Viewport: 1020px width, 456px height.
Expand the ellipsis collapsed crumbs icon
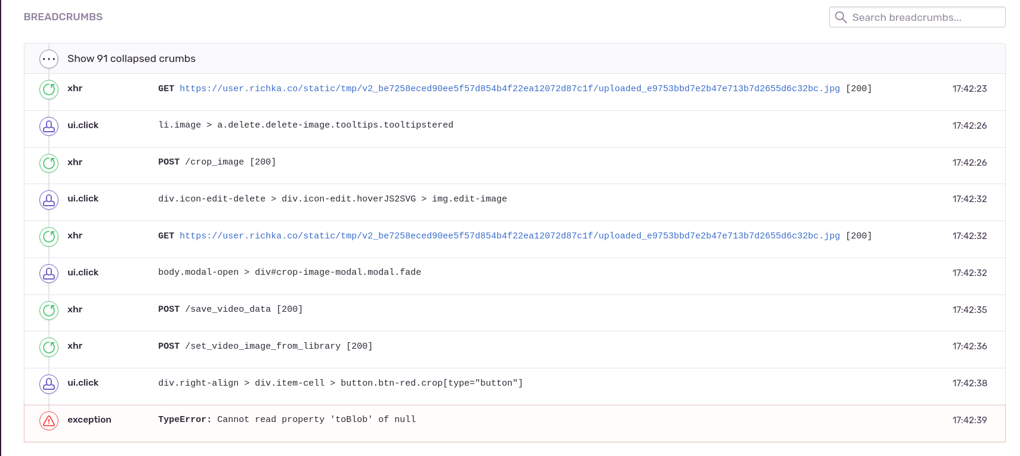(x=49, y=59)
